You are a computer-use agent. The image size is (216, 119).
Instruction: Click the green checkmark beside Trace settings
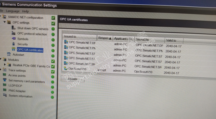click(x=53, y=72)
